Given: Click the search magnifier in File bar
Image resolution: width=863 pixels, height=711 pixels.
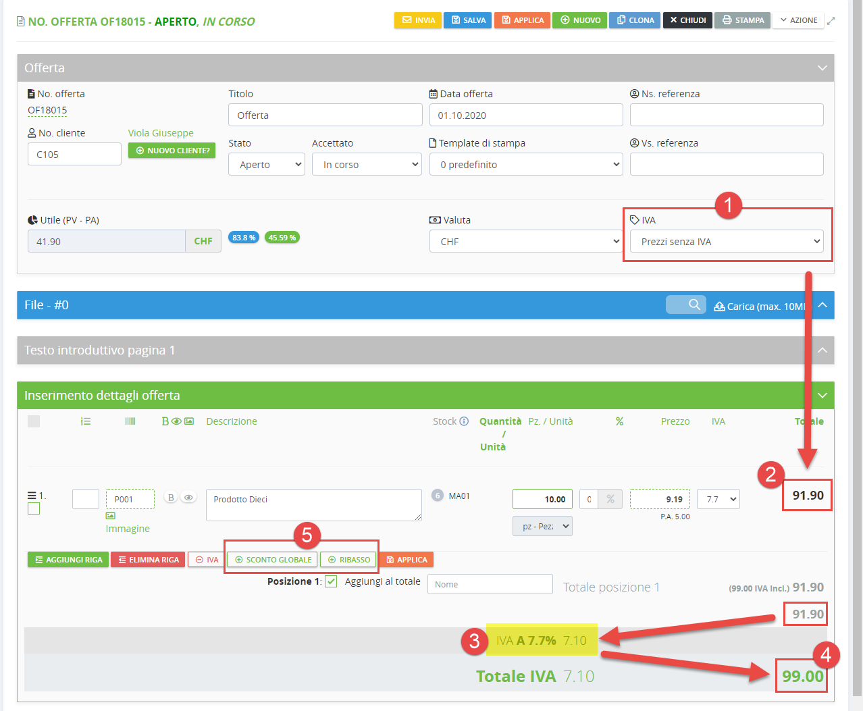Looking at the screenshot, I should tap(694, 305).
